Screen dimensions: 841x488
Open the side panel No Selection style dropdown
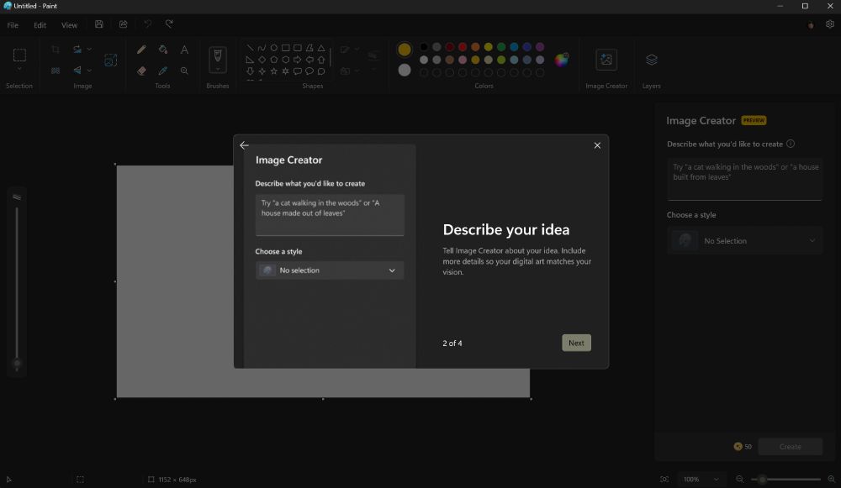point(744,240)
